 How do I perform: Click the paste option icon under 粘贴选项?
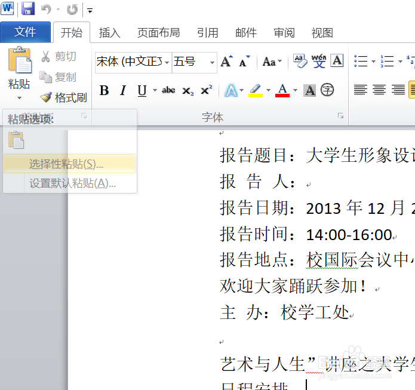coord(16,140)
